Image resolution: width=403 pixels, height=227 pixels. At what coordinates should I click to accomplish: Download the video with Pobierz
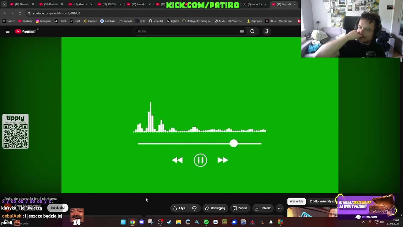pyautogui.click(x=263, y=208)
